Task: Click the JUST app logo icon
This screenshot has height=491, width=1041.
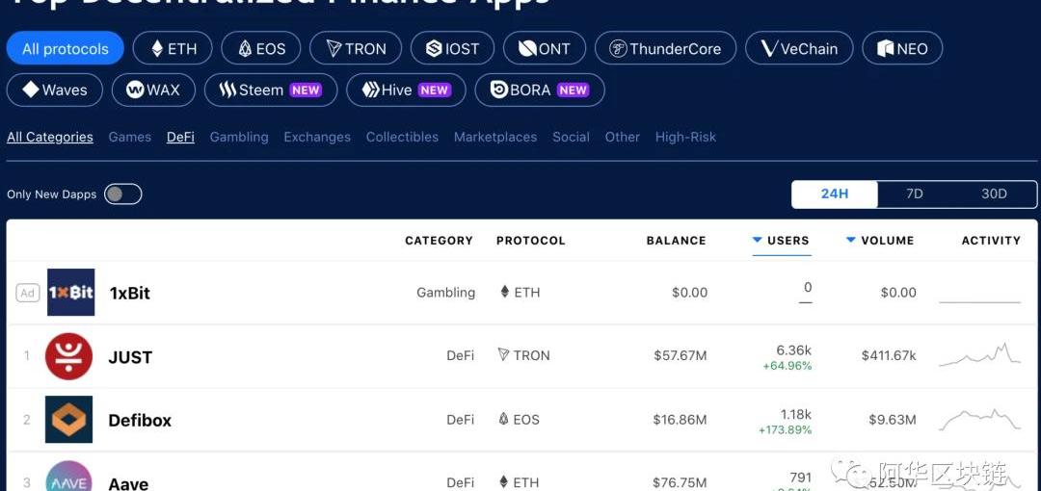Action: coord(69,356)
